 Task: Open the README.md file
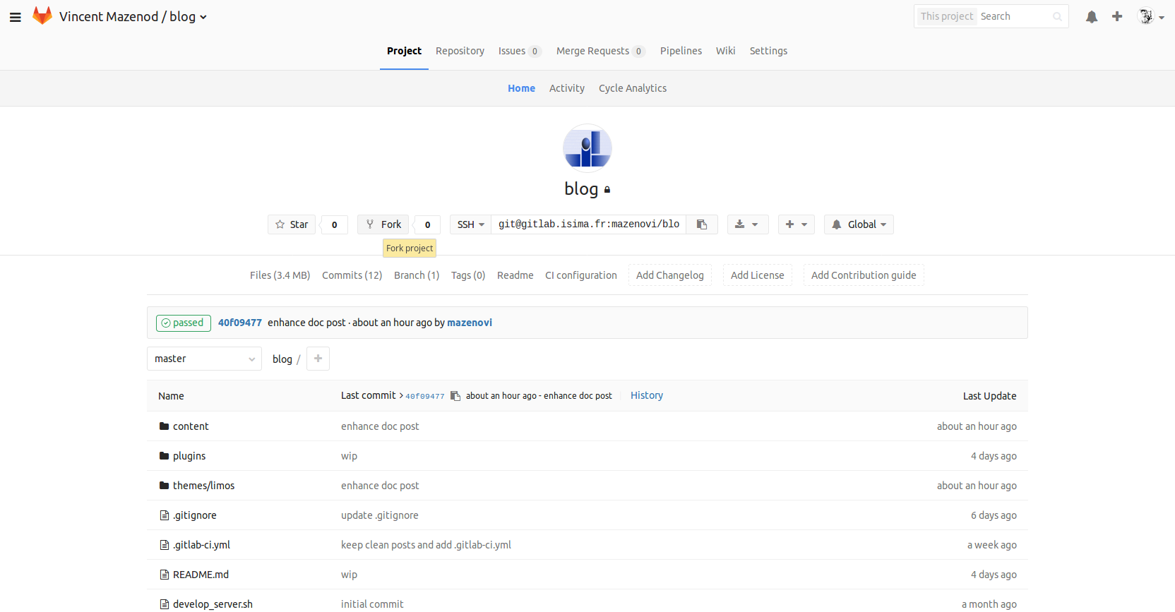201,575
